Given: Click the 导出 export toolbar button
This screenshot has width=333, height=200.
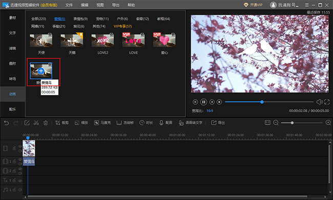Looking at the screenshot, I should click(218, 123).
